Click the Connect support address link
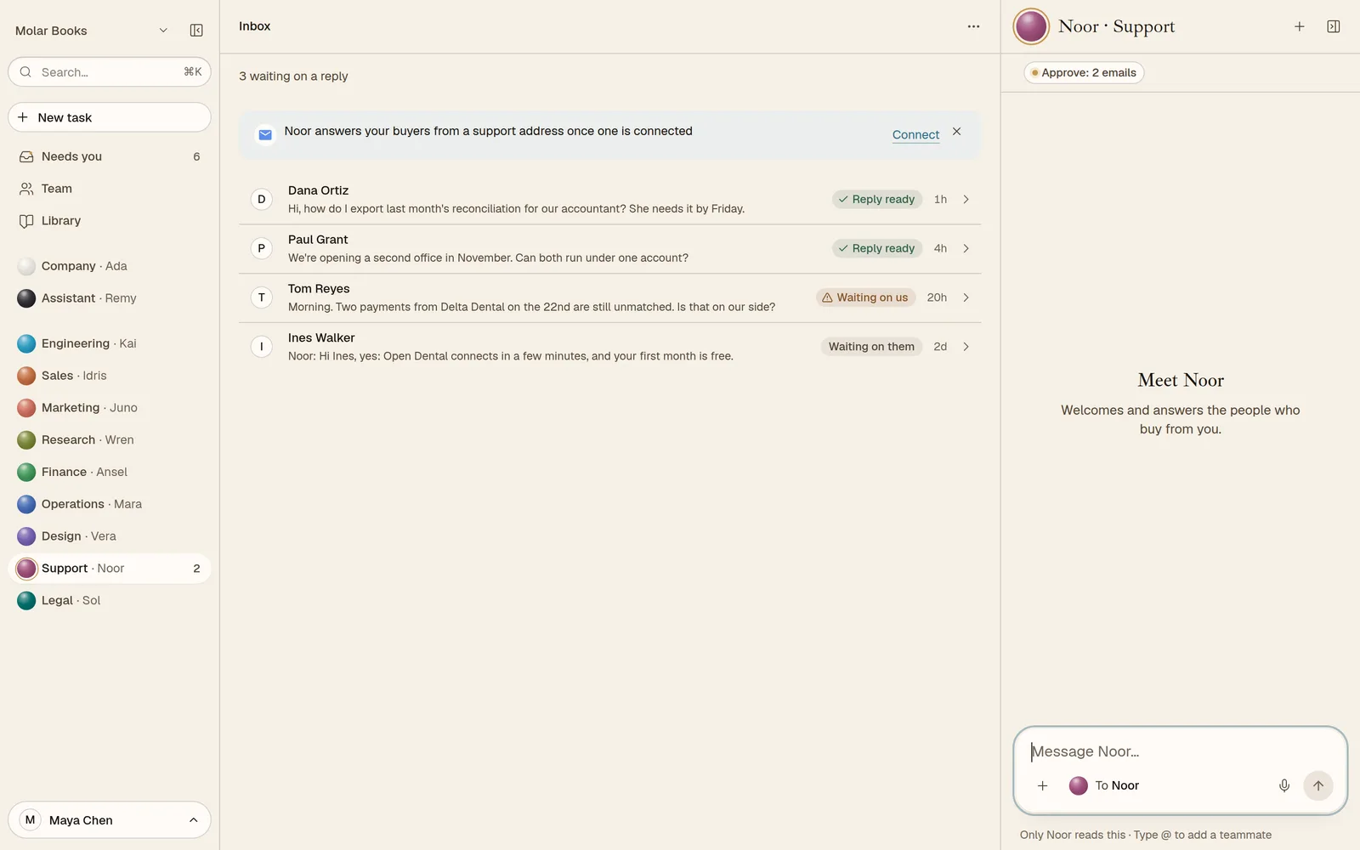This screenshot has width=1360, height=850. (915, 134)
